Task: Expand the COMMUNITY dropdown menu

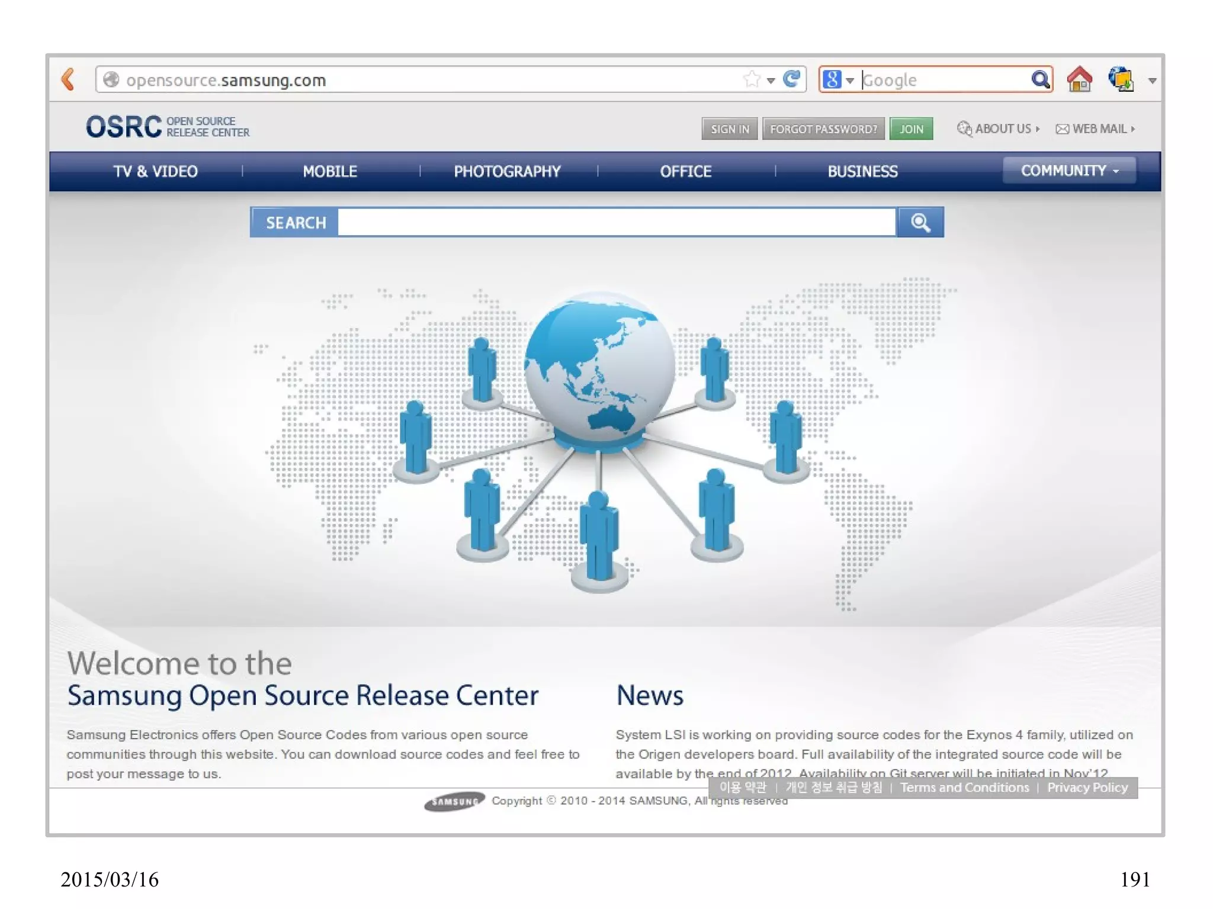Action: [1069, 171]
